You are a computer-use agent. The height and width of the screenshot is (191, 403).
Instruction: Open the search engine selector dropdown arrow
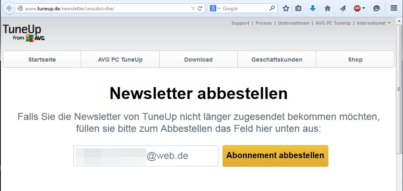coord(219,9)
